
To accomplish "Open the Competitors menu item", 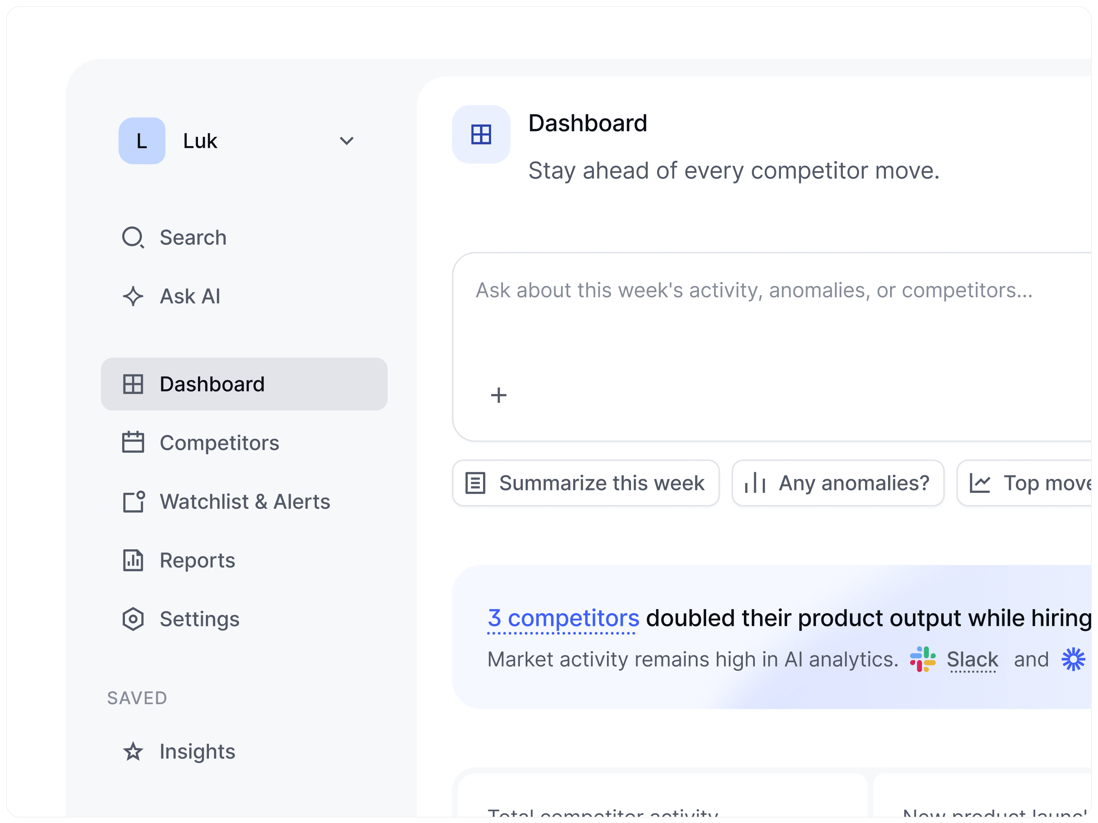I will pyautogui.click(x=219, y=442).
